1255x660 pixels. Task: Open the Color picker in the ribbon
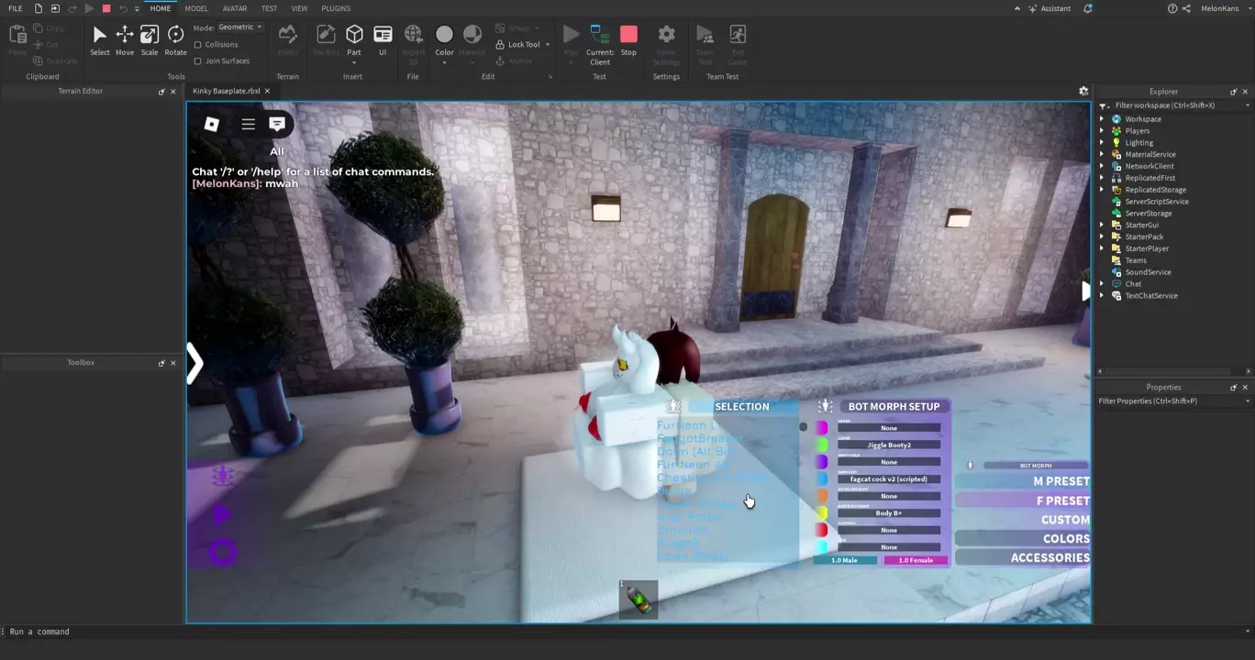[x=444, y=40]
